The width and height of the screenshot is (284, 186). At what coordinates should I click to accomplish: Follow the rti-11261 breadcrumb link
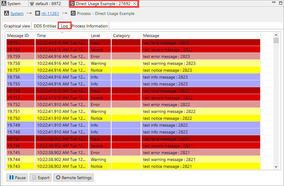[50, 13]
